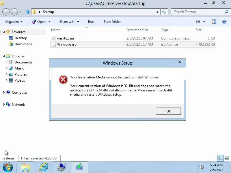Maximize the Startup Explorer window

tap(213, 3)
